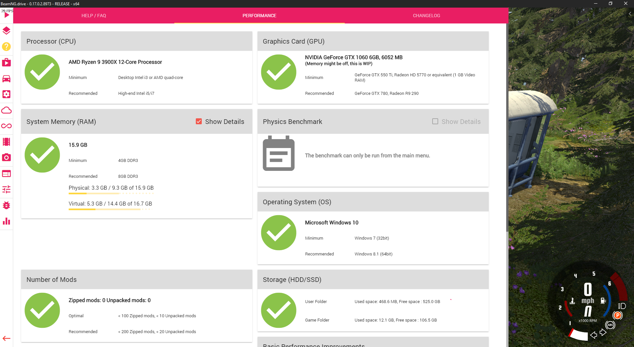Click the User Folder used space text
The width and height of the screenshot is (634, 347).
(397, 302)
